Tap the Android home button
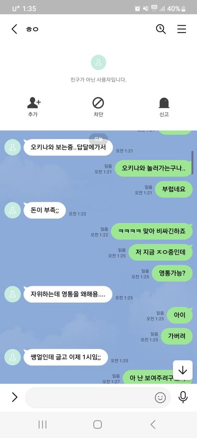This screenshot has width=197, height=438. point(97,425)
